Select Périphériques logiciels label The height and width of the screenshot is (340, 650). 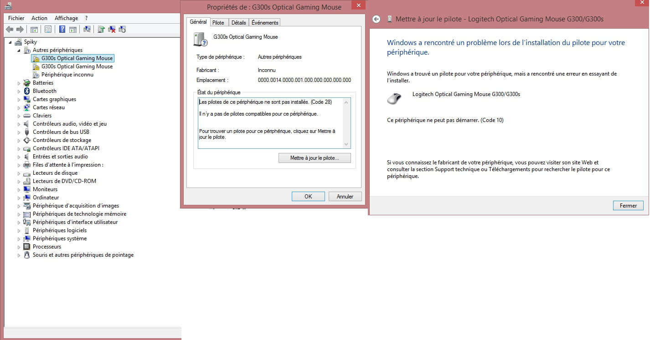[60, 230]
